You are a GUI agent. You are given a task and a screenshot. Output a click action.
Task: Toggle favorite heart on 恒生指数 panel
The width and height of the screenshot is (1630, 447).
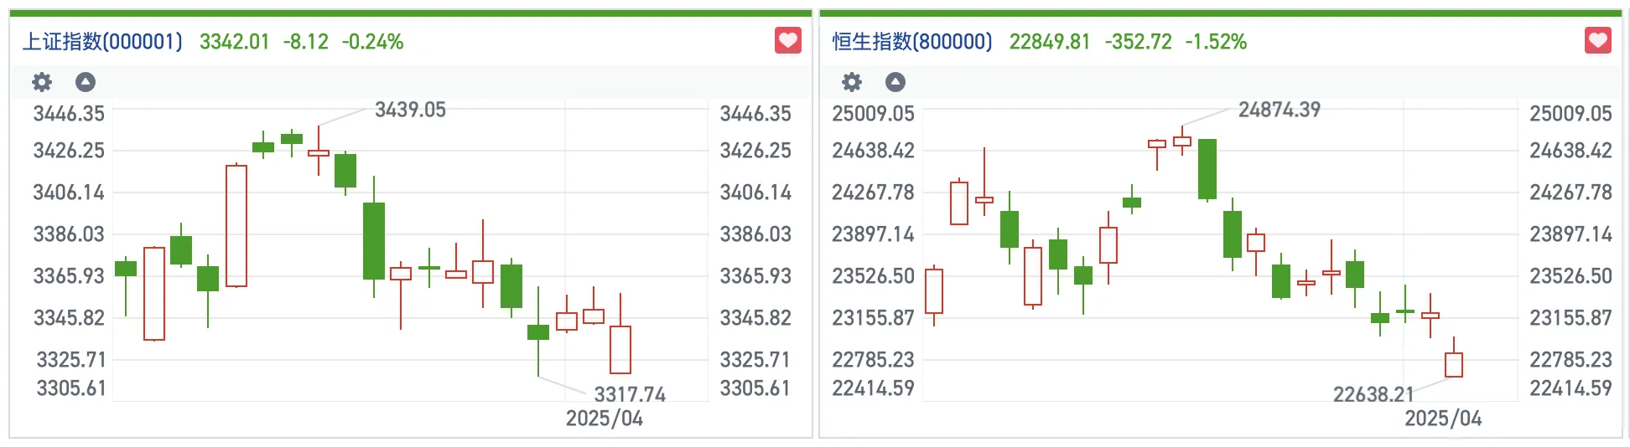1597,40
